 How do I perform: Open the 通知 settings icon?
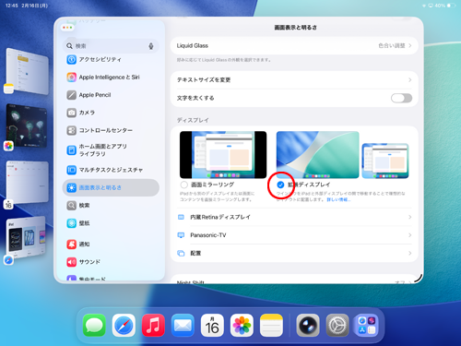coord(71,245)
